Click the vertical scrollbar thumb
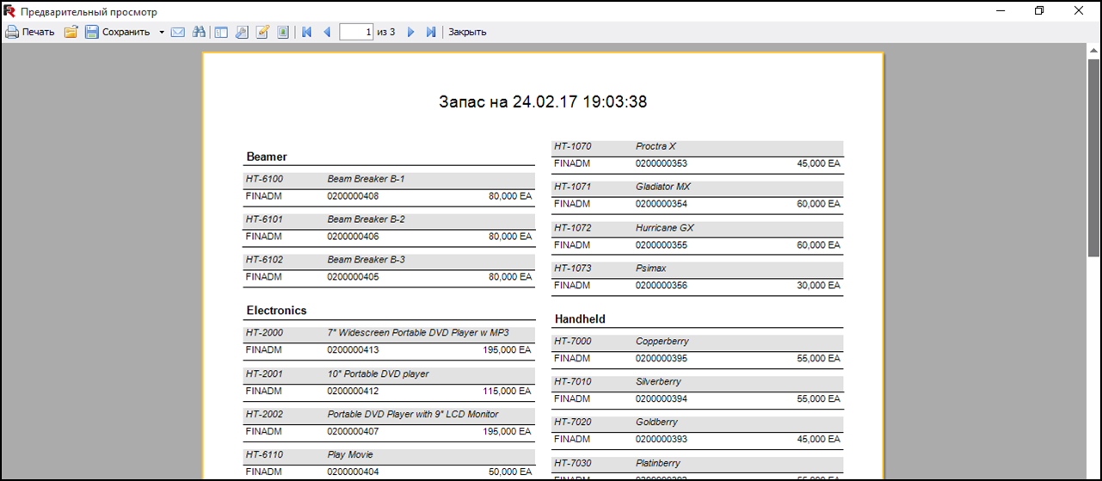 point(1093,157)
